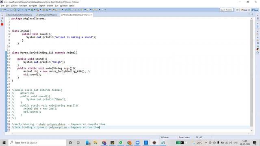Click the '//late binding' comment line
This screenshot has width=260, height=146.
click(x=56, y=127)
